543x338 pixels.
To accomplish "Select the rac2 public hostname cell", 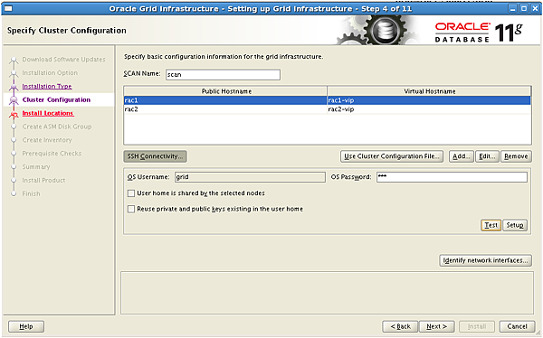I will [x=225, y=109].
